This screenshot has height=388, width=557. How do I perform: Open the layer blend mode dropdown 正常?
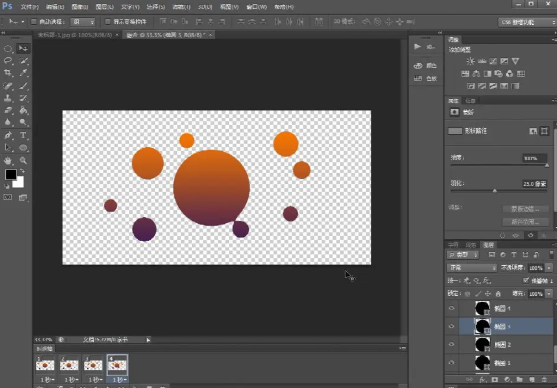point(472,268)
